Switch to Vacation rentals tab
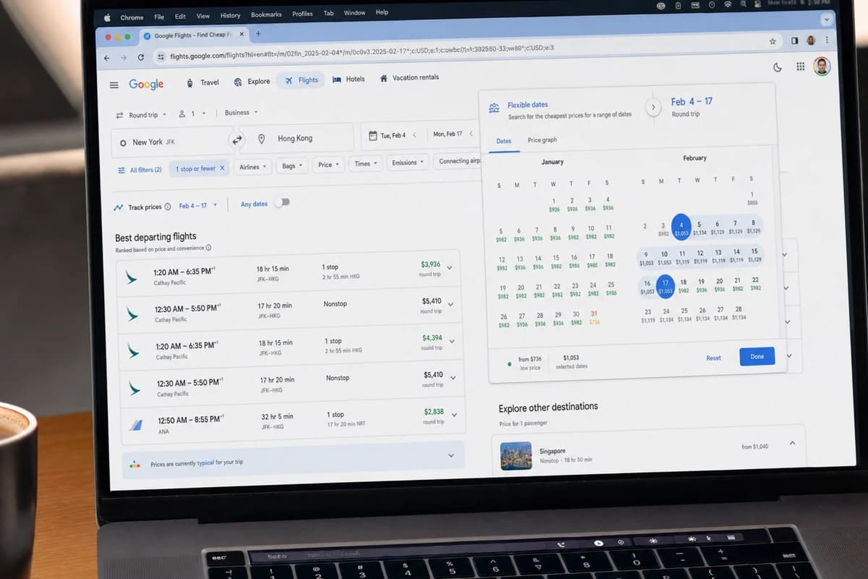Image resolution: width=868 pixels, height=579 pixels. point(409,77)
